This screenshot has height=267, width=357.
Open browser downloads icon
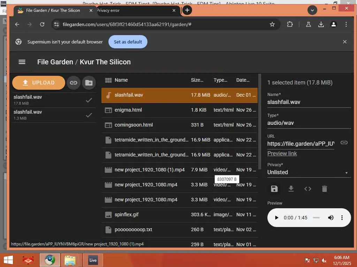tap(321, 24)
